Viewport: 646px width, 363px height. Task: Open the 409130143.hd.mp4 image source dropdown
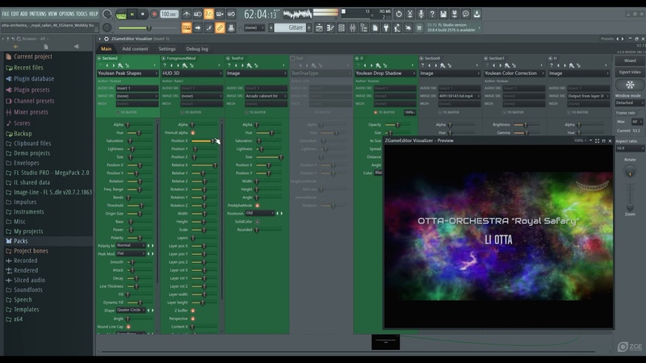pos(459,96)
